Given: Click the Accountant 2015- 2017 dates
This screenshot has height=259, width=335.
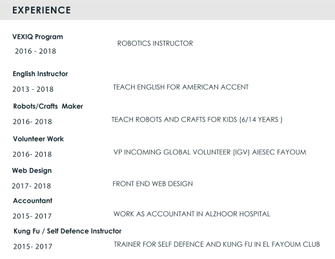Looking at the screenshot, I should [32, 216].
